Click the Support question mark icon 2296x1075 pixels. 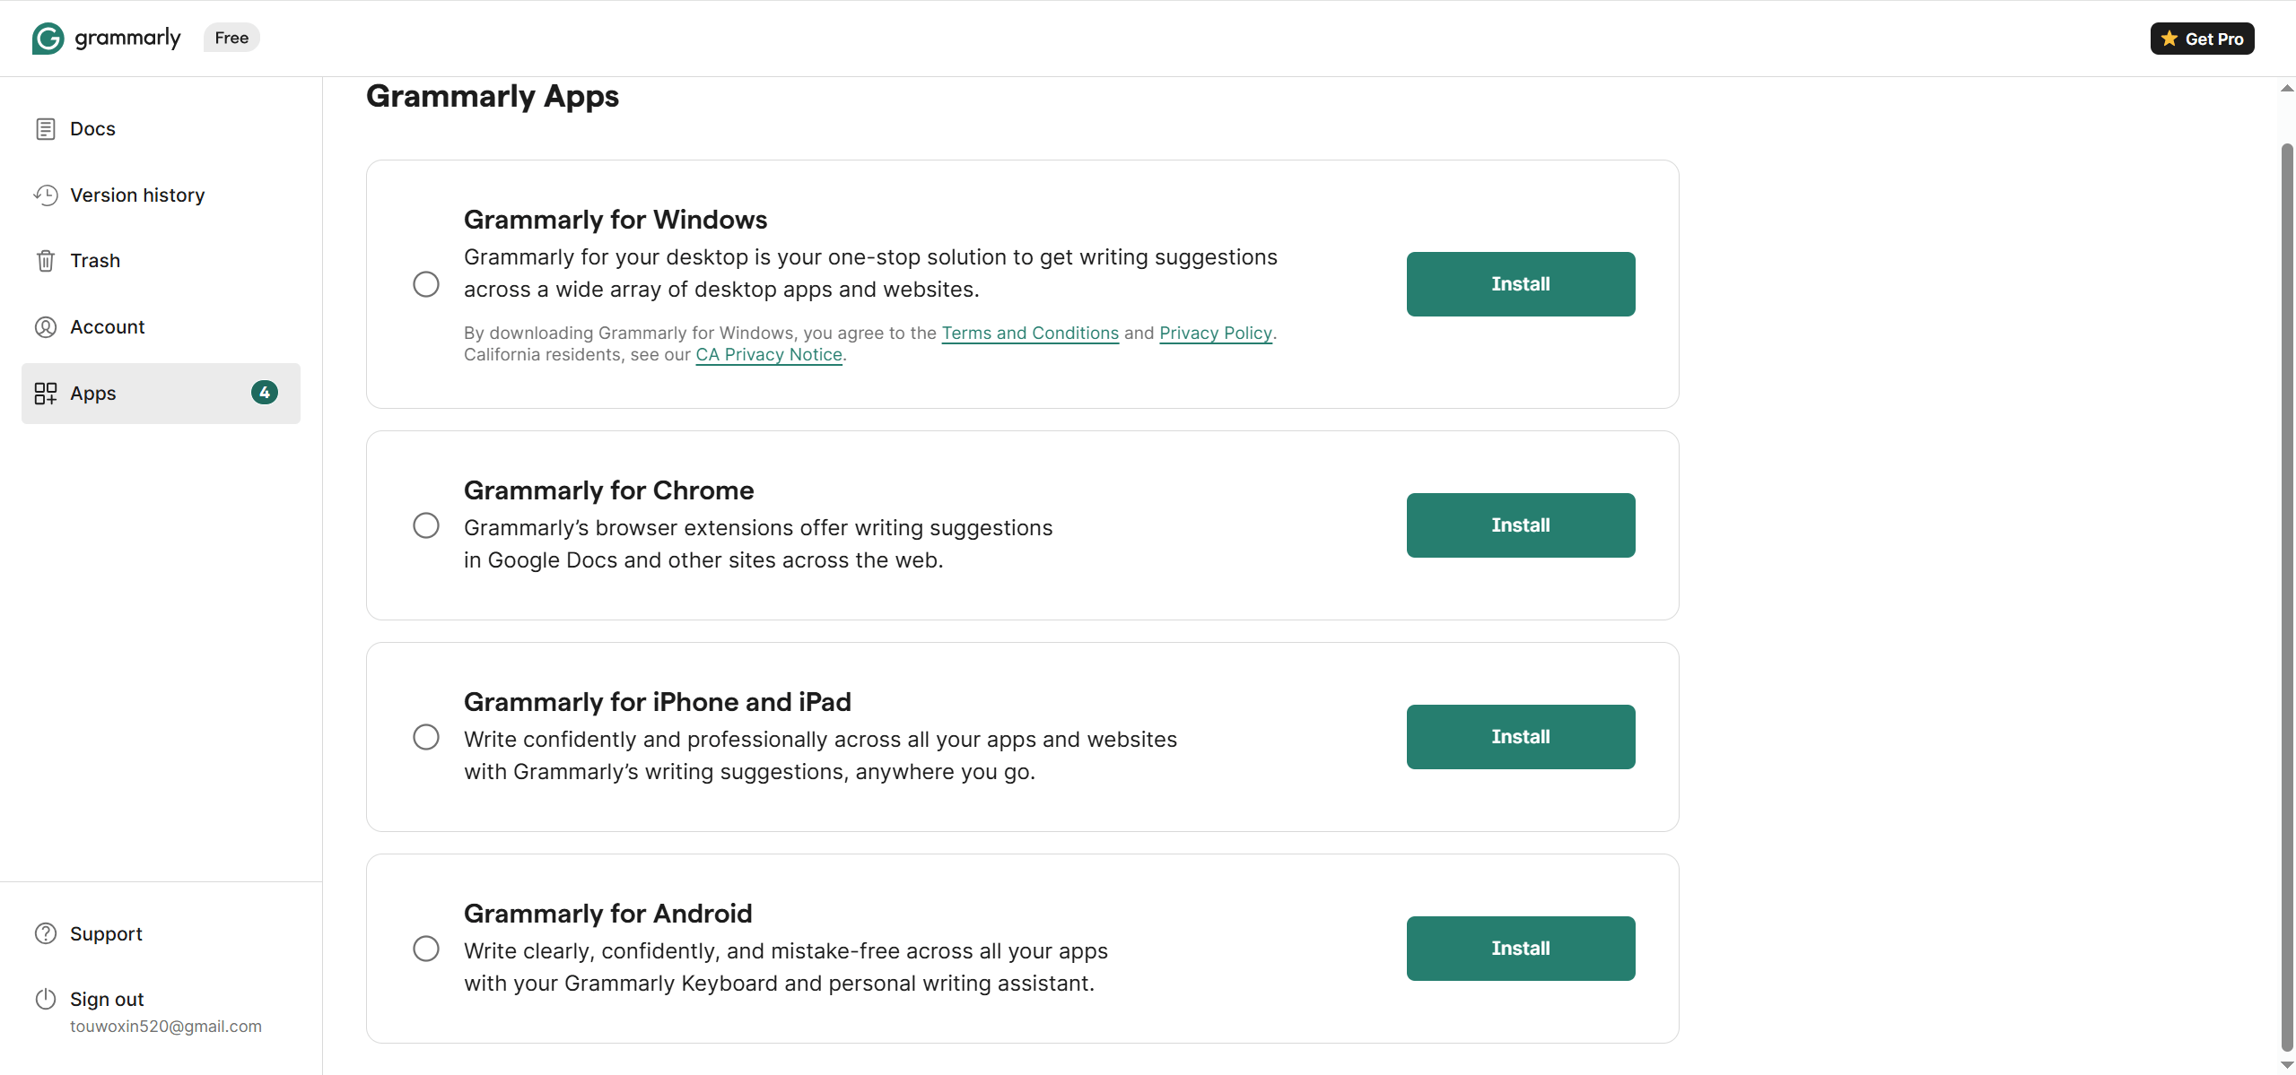tap(46, 933)
